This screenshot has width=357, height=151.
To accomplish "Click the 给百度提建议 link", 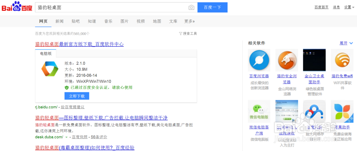I will pos(72,107).
